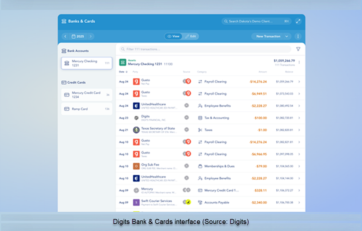
Task: Click the Taxes category label
Action: tap(208, 130)
